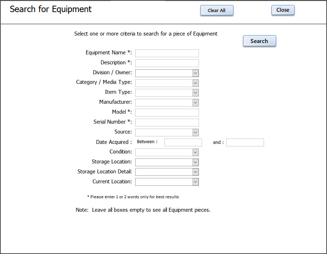This screenshot has width=327, height=254.
Task: Open the Division / Owner dropdown
Action: (167, 73)
